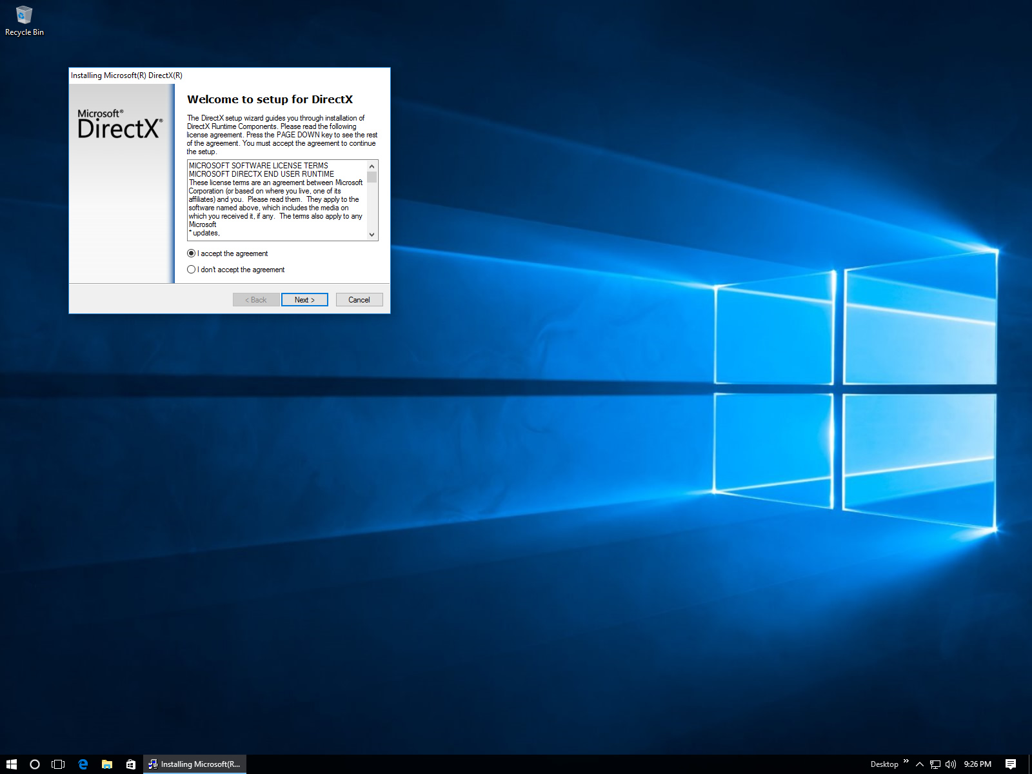This screenshot has height=774, width=1032.
Task: Click the Microsoft DirectX logo panel
Action: (121, 184)
